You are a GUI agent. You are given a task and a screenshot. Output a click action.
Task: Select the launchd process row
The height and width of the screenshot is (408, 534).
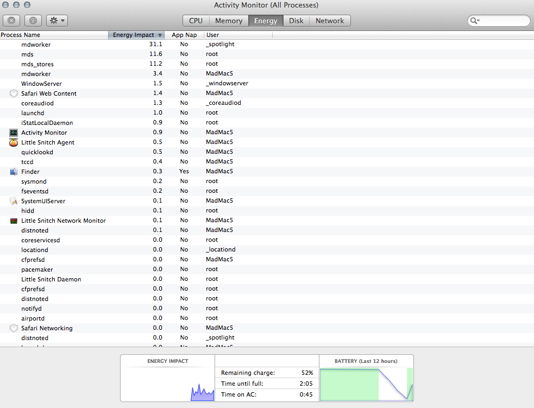click(267, 112)
